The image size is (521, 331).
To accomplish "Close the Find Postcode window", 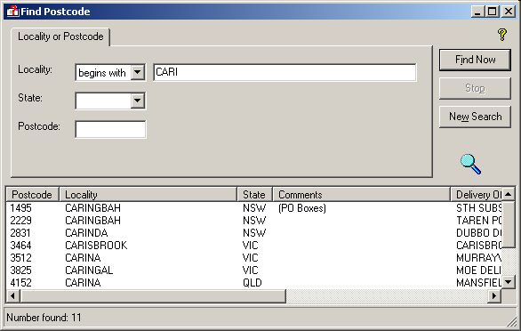I will tap(508, 12).
